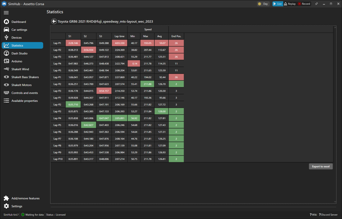Open the Wiki link
Viewport: 342px width, 219px height.
[313, 215]
